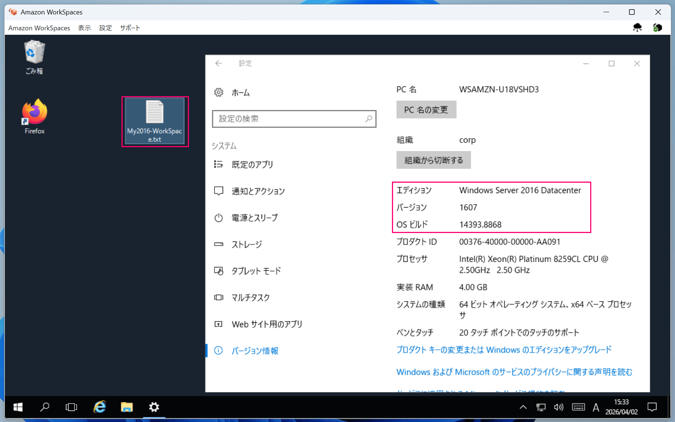Open the サポート menu
The width and height of the screenshot is (675, 422).
click(x=130, y=28)
